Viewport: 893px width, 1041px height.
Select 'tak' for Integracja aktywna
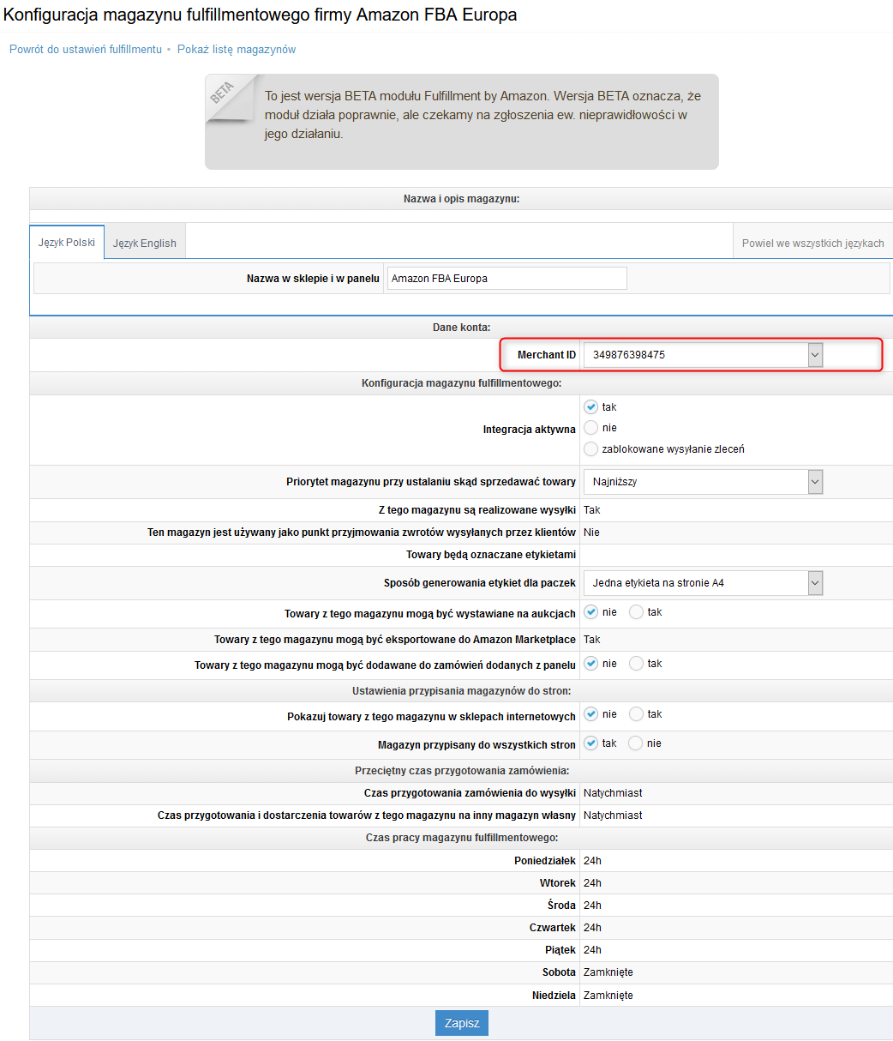pos(590,407)
